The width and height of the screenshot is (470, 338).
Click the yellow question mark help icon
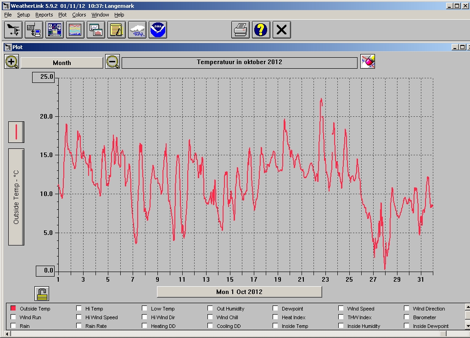[261, 30]
